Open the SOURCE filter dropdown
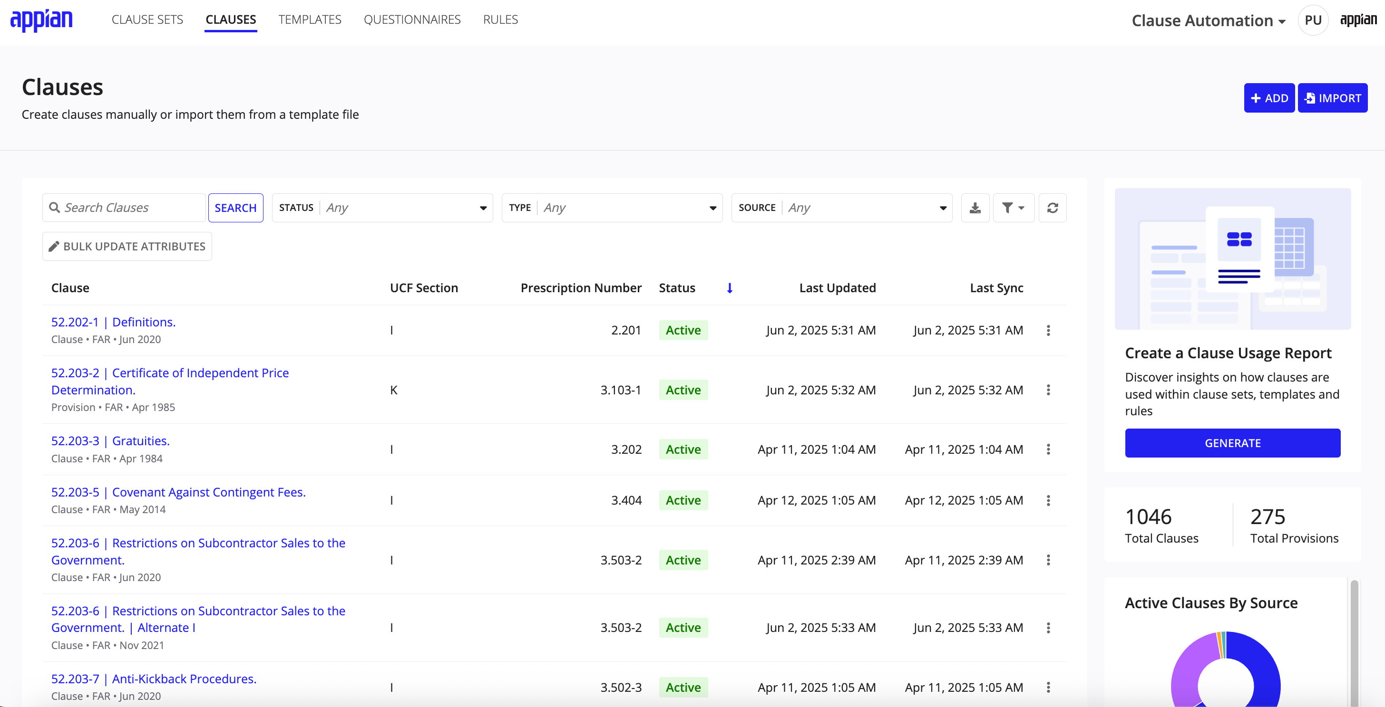The height and width of the screenshot is (707, 1385). 841,208
